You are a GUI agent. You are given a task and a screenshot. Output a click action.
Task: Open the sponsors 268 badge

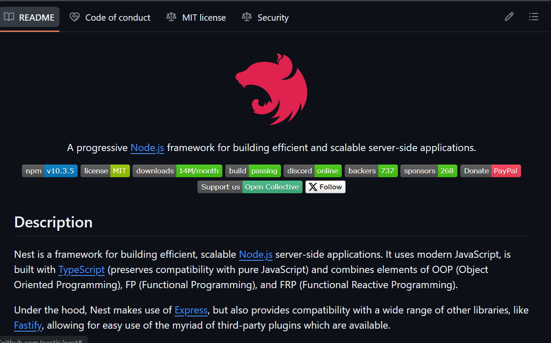429,171
